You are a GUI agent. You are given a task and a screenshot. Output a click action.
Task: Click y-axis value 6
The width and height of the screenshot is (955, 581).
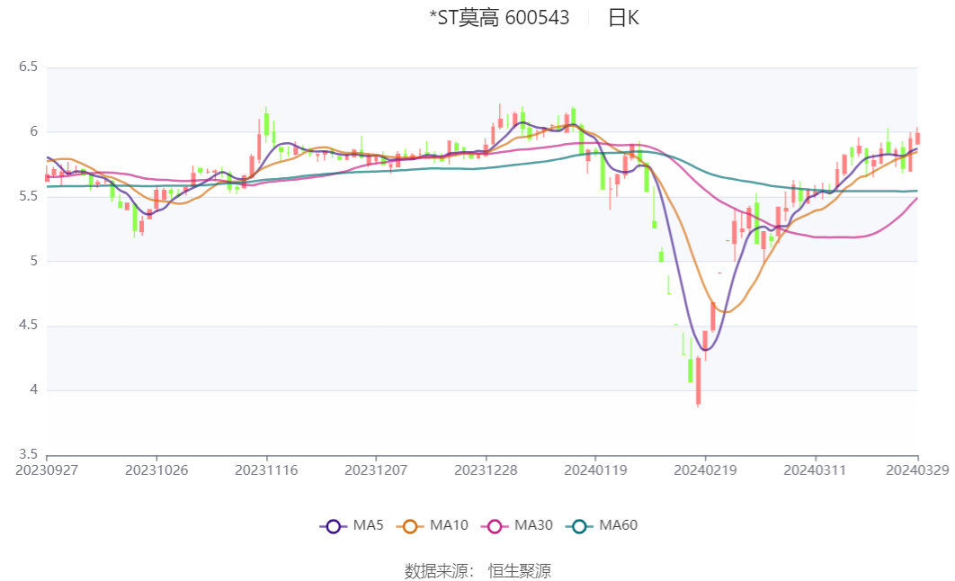(34, 131)
